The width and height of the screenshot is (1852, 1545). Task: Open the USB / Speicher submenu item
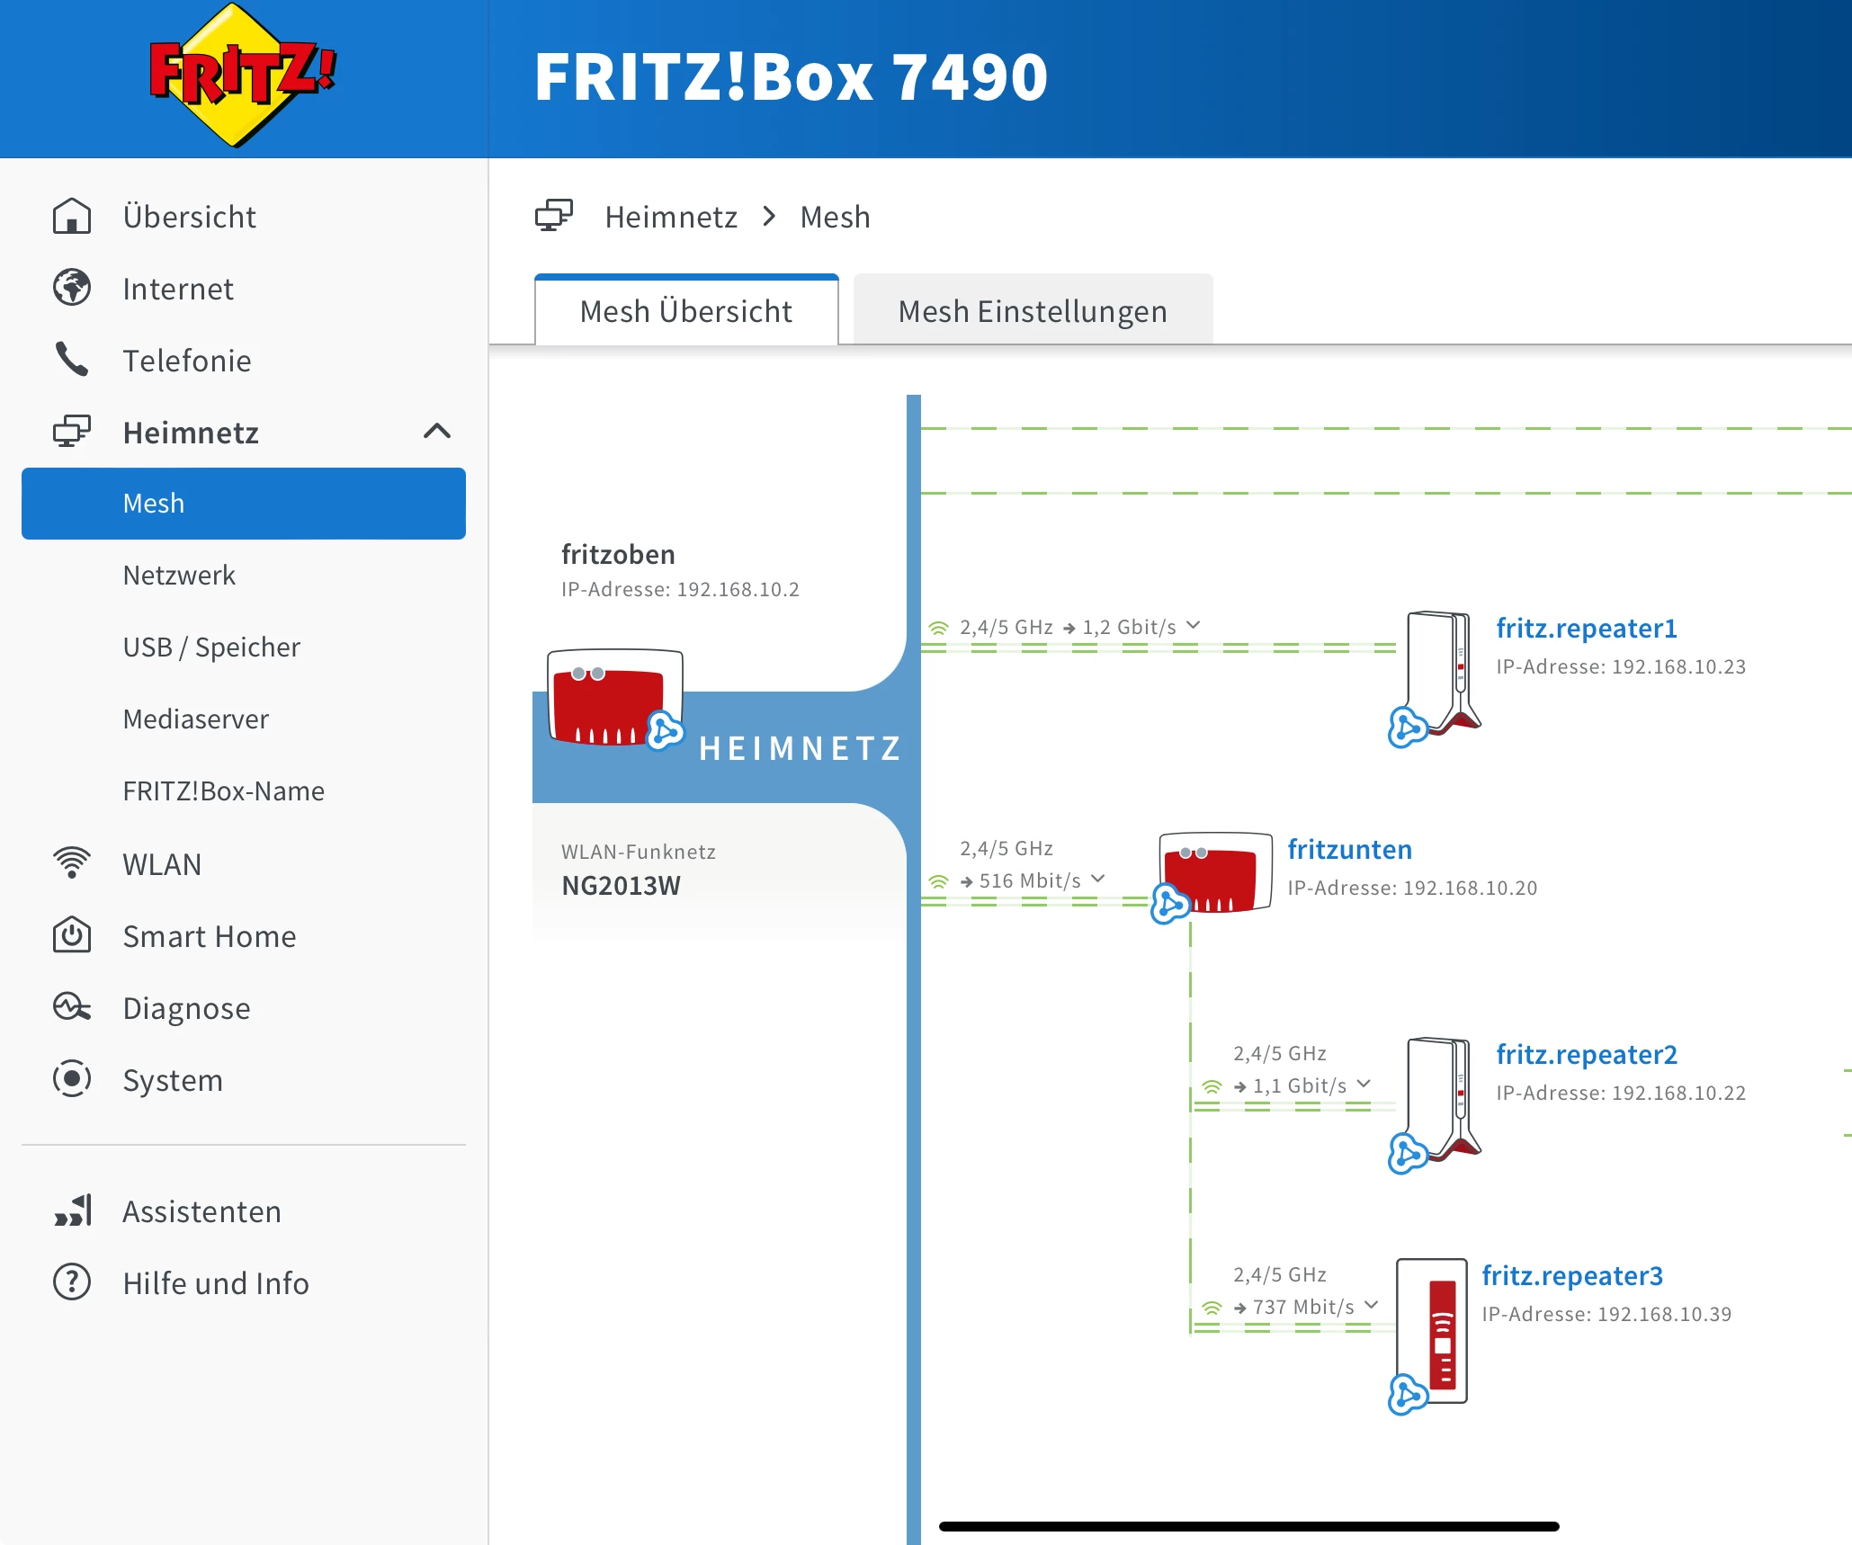click(x=211, y=647)
